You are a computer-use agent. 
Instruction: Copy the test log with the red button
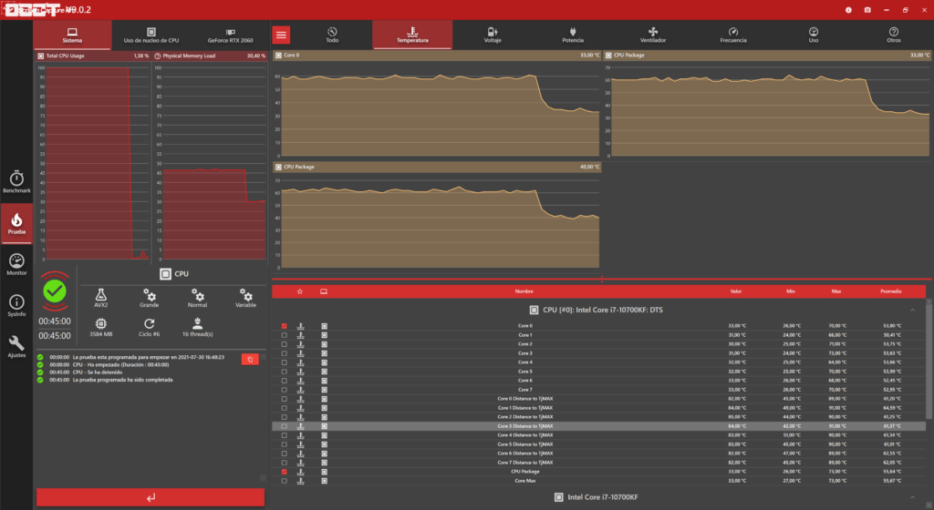(x=250, y=359)
